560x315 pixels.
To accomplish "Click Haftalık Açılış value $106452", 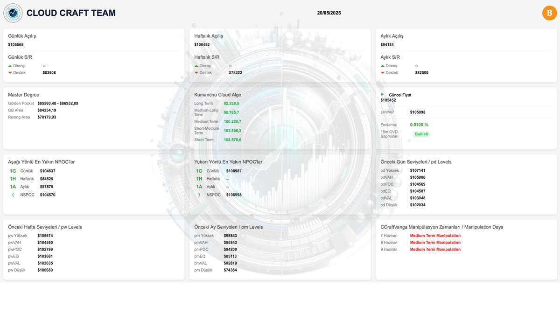I will 202,45.
